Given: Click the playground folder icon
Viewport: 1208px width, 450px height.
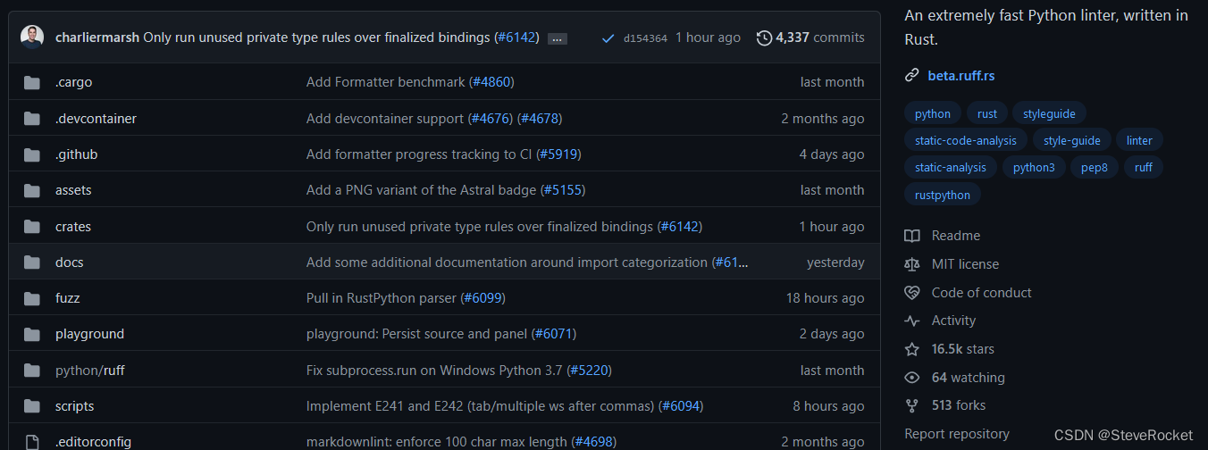Looking at the screenshot, I should click(x=32, y=334).
